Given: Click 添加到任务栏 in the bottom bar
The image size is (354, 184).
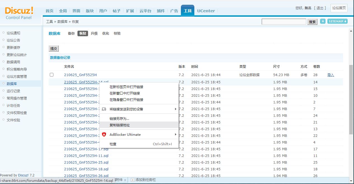Looking at the screenshot, I should [143, 180].
